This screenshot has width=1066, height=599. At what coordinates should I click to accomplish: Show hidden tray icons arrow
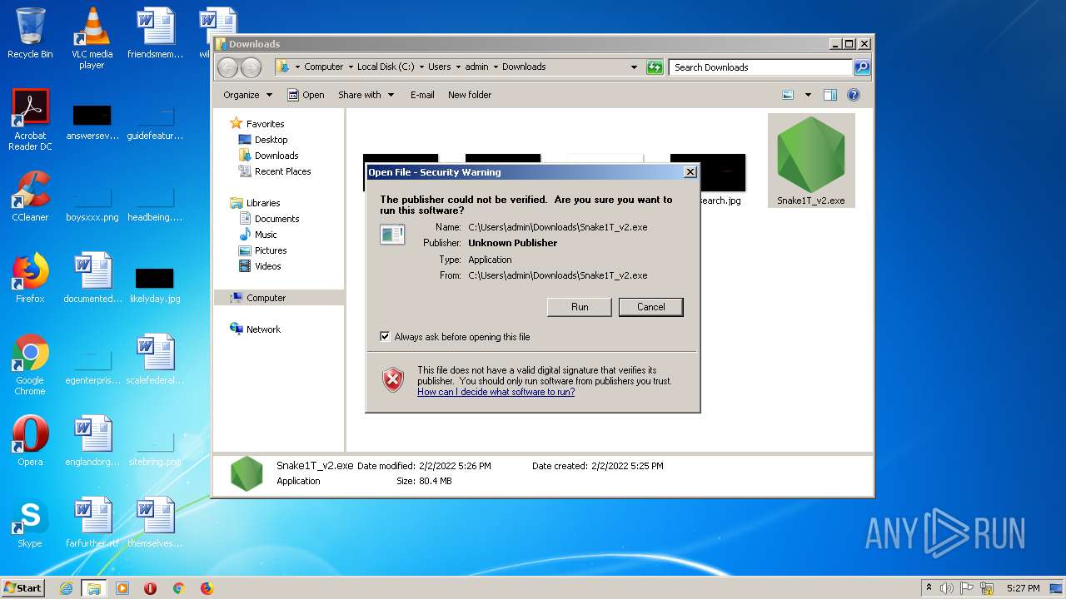tap(929, 588)
